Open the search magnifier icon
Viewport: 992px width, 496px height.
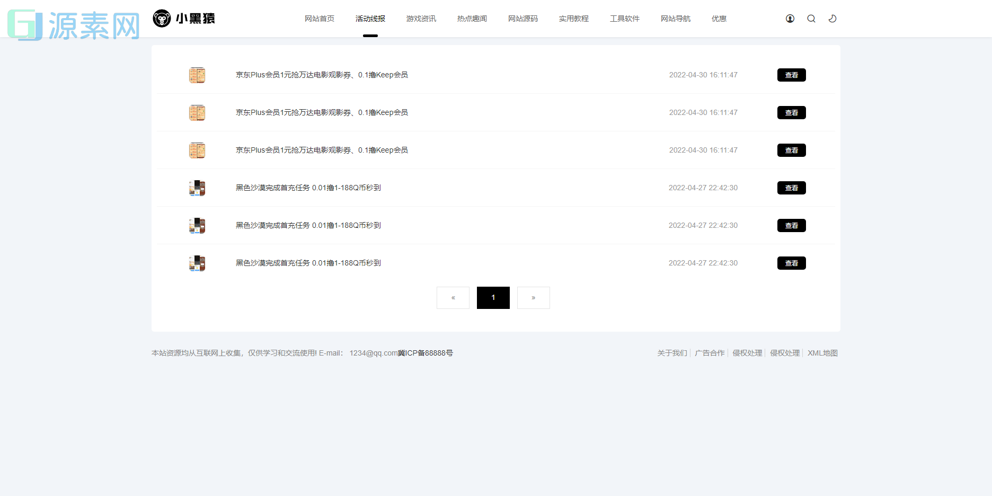tap(811, 18)
